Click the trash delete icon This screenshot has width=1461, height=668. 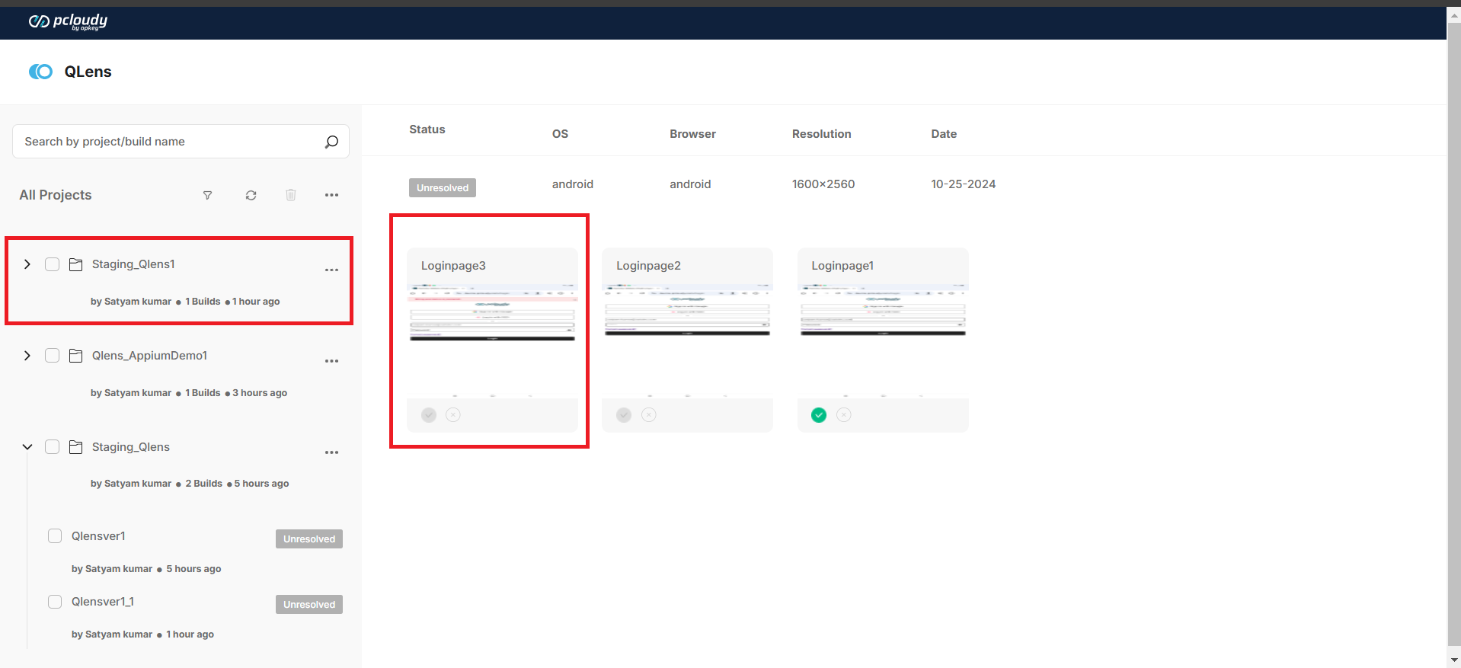point(291,195)
